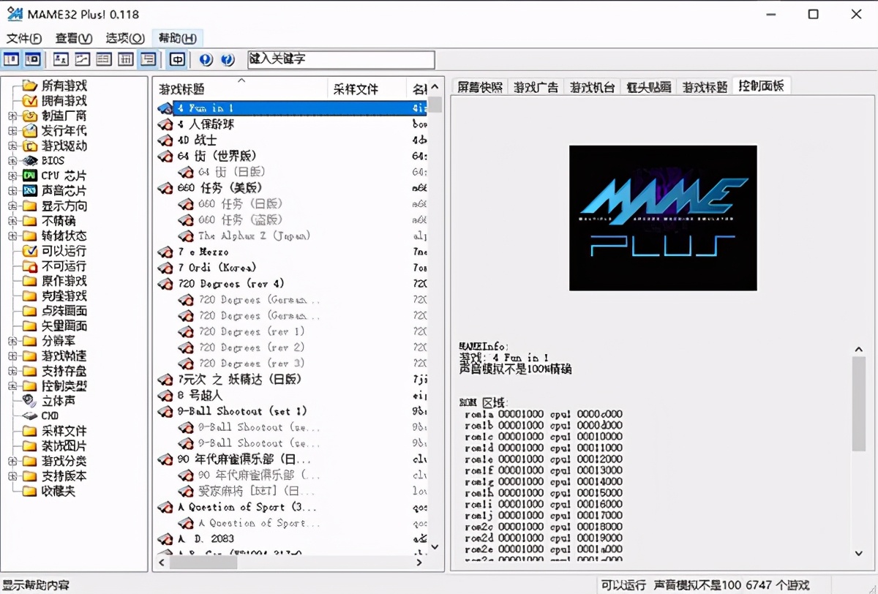Enable the details list view
Viewport: 878px width, 594px height.
click(126, 59)
